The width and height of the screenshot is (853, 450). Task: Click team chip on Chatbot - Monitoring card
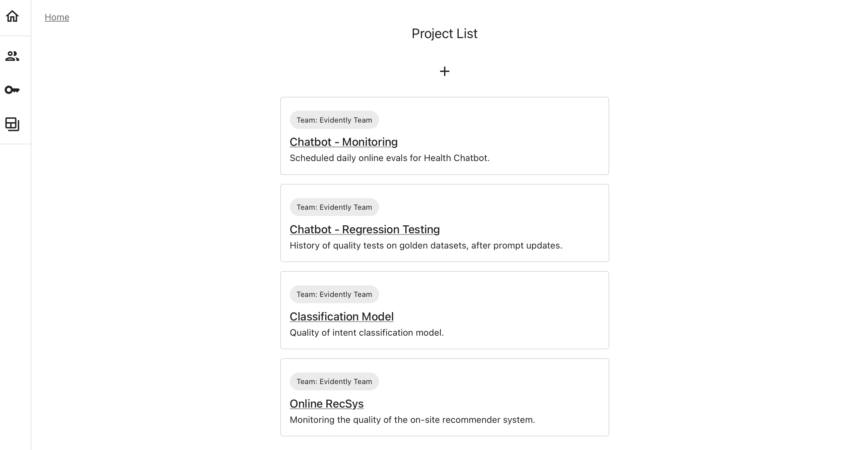point(334,120)
